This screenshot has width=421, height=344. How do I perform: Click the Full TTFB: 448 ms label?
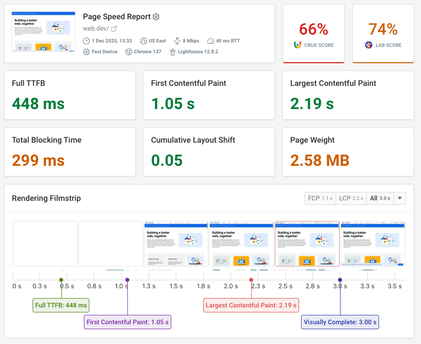(x=60, y=305)
